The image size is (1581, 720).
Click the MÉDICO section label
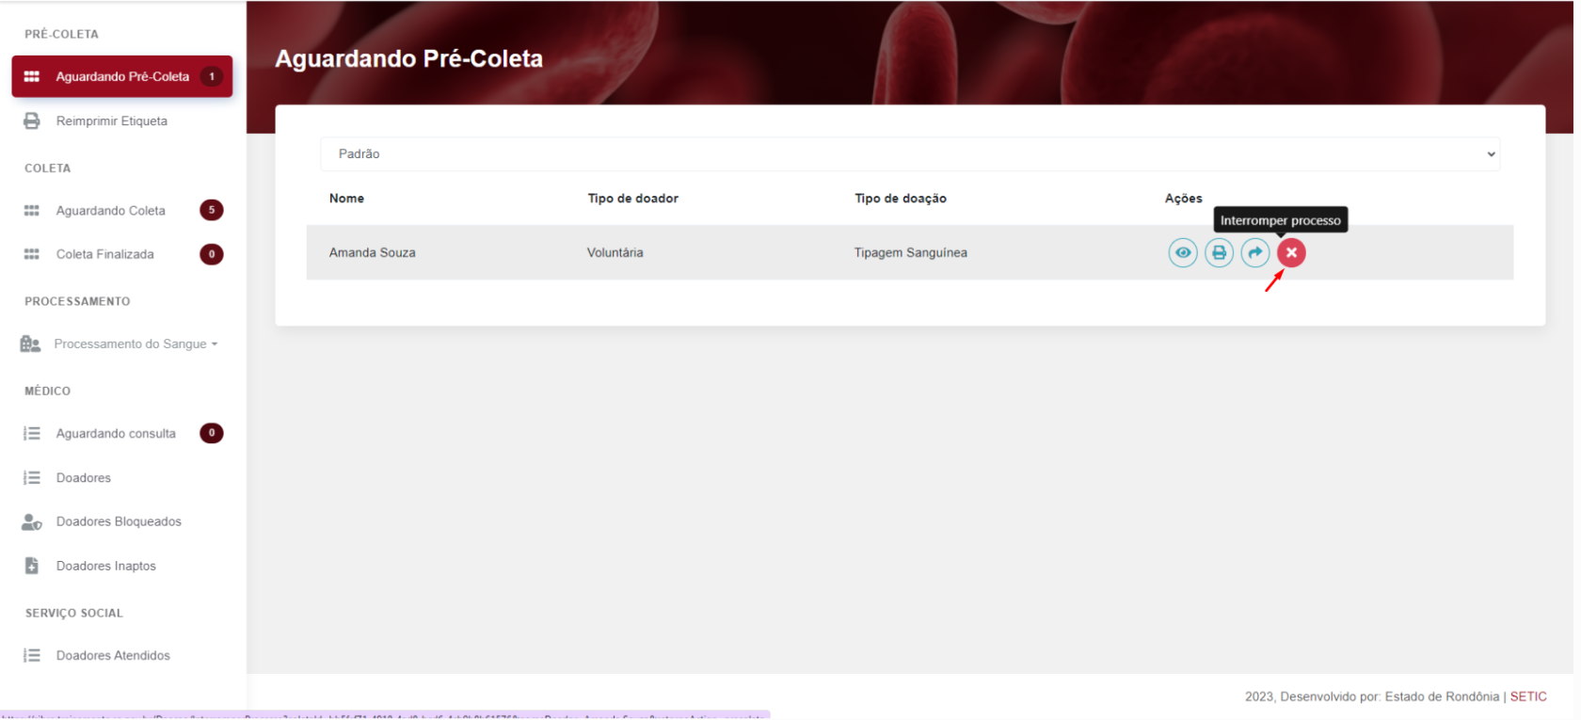(47, 391)
